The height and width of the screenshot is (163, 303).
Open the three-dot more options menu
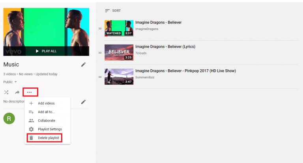[x=29, y=92]
